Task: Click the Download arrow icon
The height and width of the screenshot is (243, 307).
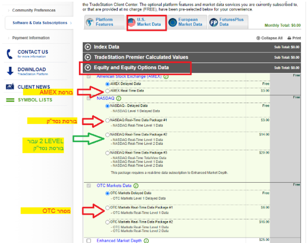Action: [x=10, y=71]
